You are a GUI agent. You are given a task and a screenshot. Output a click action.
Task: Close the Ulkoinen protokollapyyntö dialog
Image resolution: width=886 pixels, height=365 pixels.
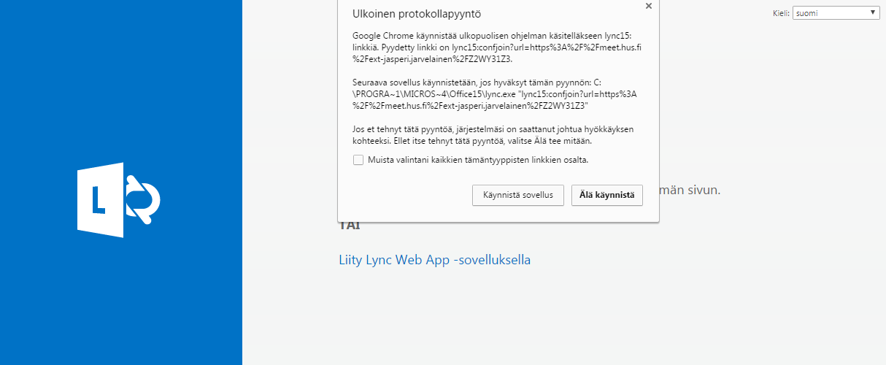(x=648, y=6)
